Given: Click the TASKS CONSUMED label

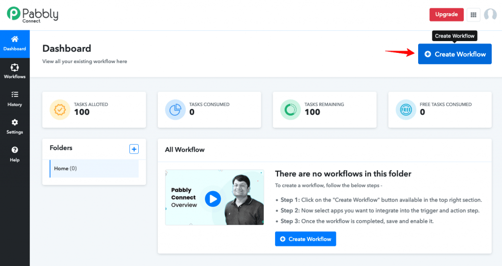Looking at the screenshot, I should pyautogui.click(x=209, y=105).
